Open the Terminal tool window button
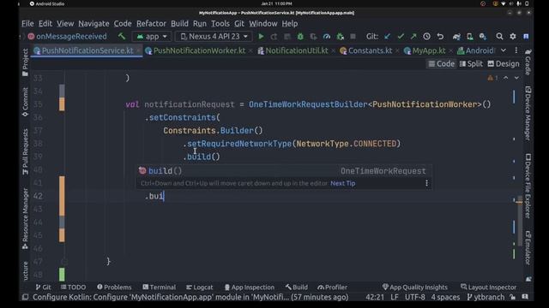Screen dimensions: 549x308 tap(159, 287)
